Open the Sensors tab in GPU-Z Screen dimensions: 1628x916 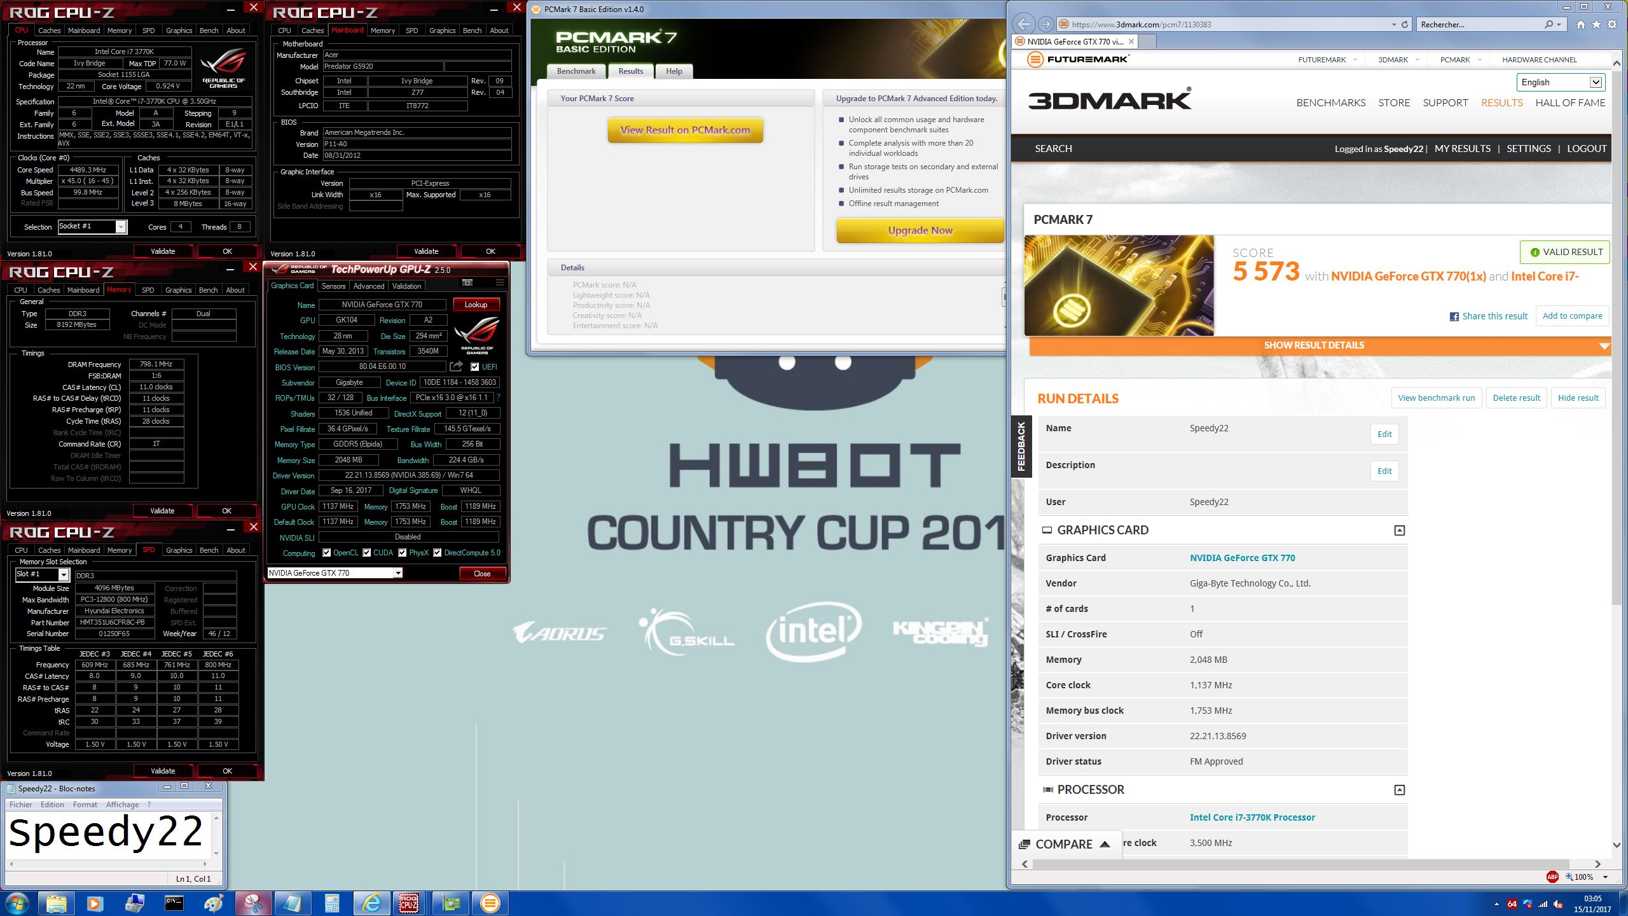click(x=333, y=286)
